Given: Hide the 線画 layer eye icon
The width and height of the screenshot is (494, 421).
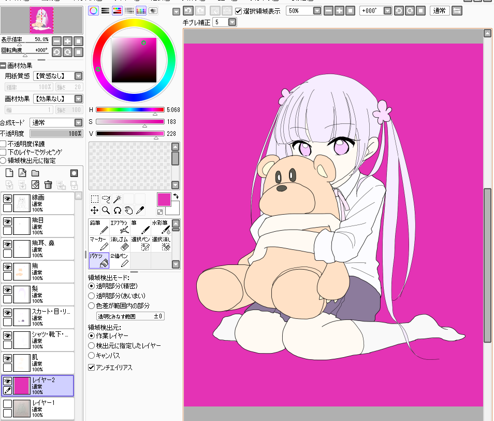Looking at the screenshot, I should (8, 199).
